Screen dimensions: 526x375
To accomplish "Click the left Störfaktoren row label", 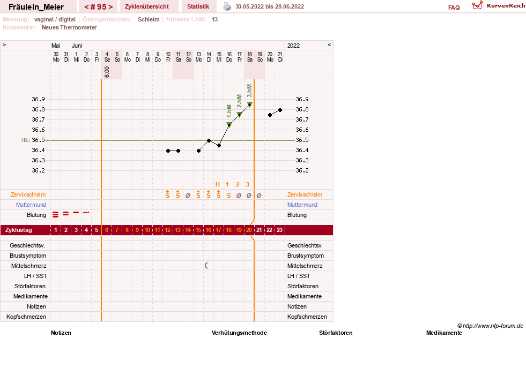I will tap(30, 286).
